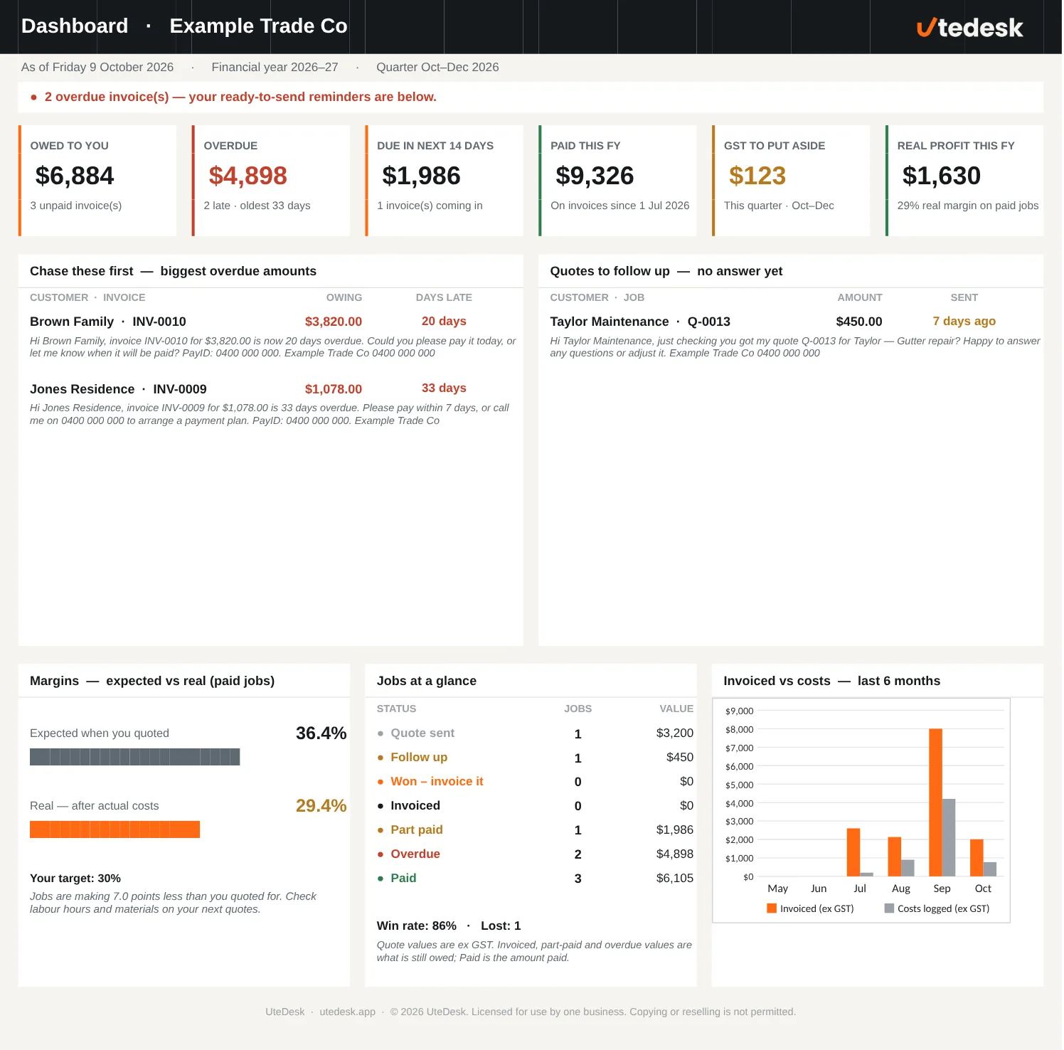Click the 7 days ago sent value

tap(964, 322)
